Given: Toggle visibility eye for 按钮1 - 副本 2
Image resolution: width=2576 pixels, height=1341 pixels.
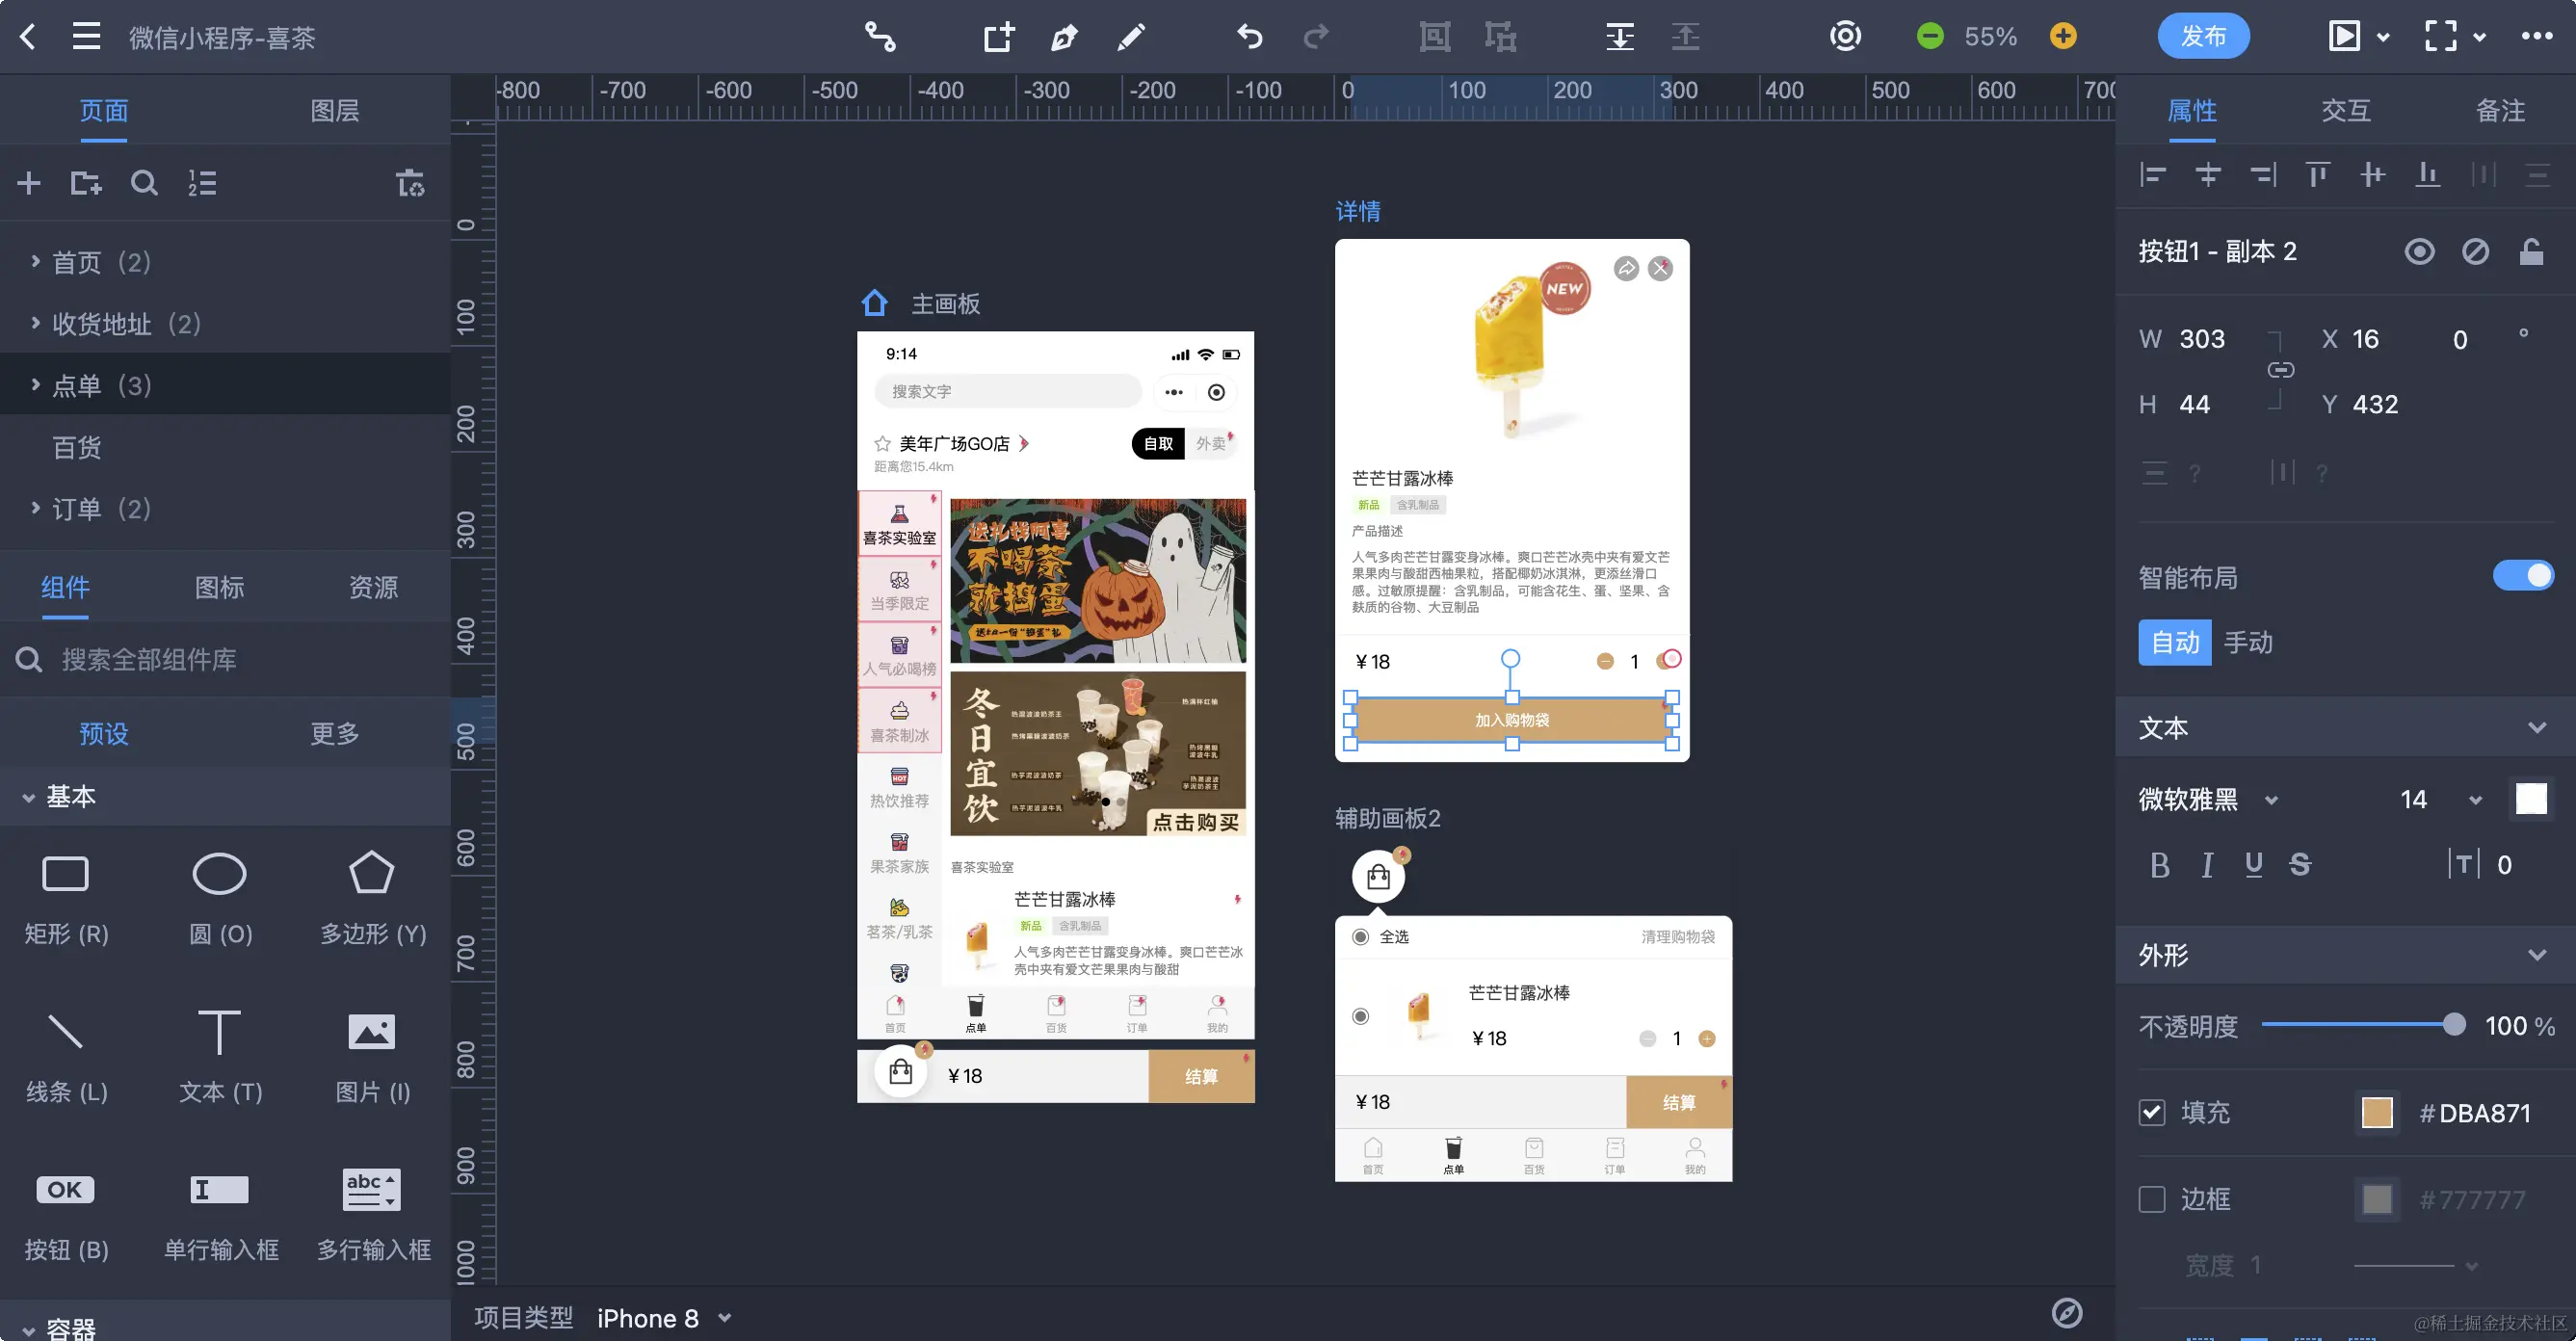Looking at the screenshot, I should tap(2419, 251).
